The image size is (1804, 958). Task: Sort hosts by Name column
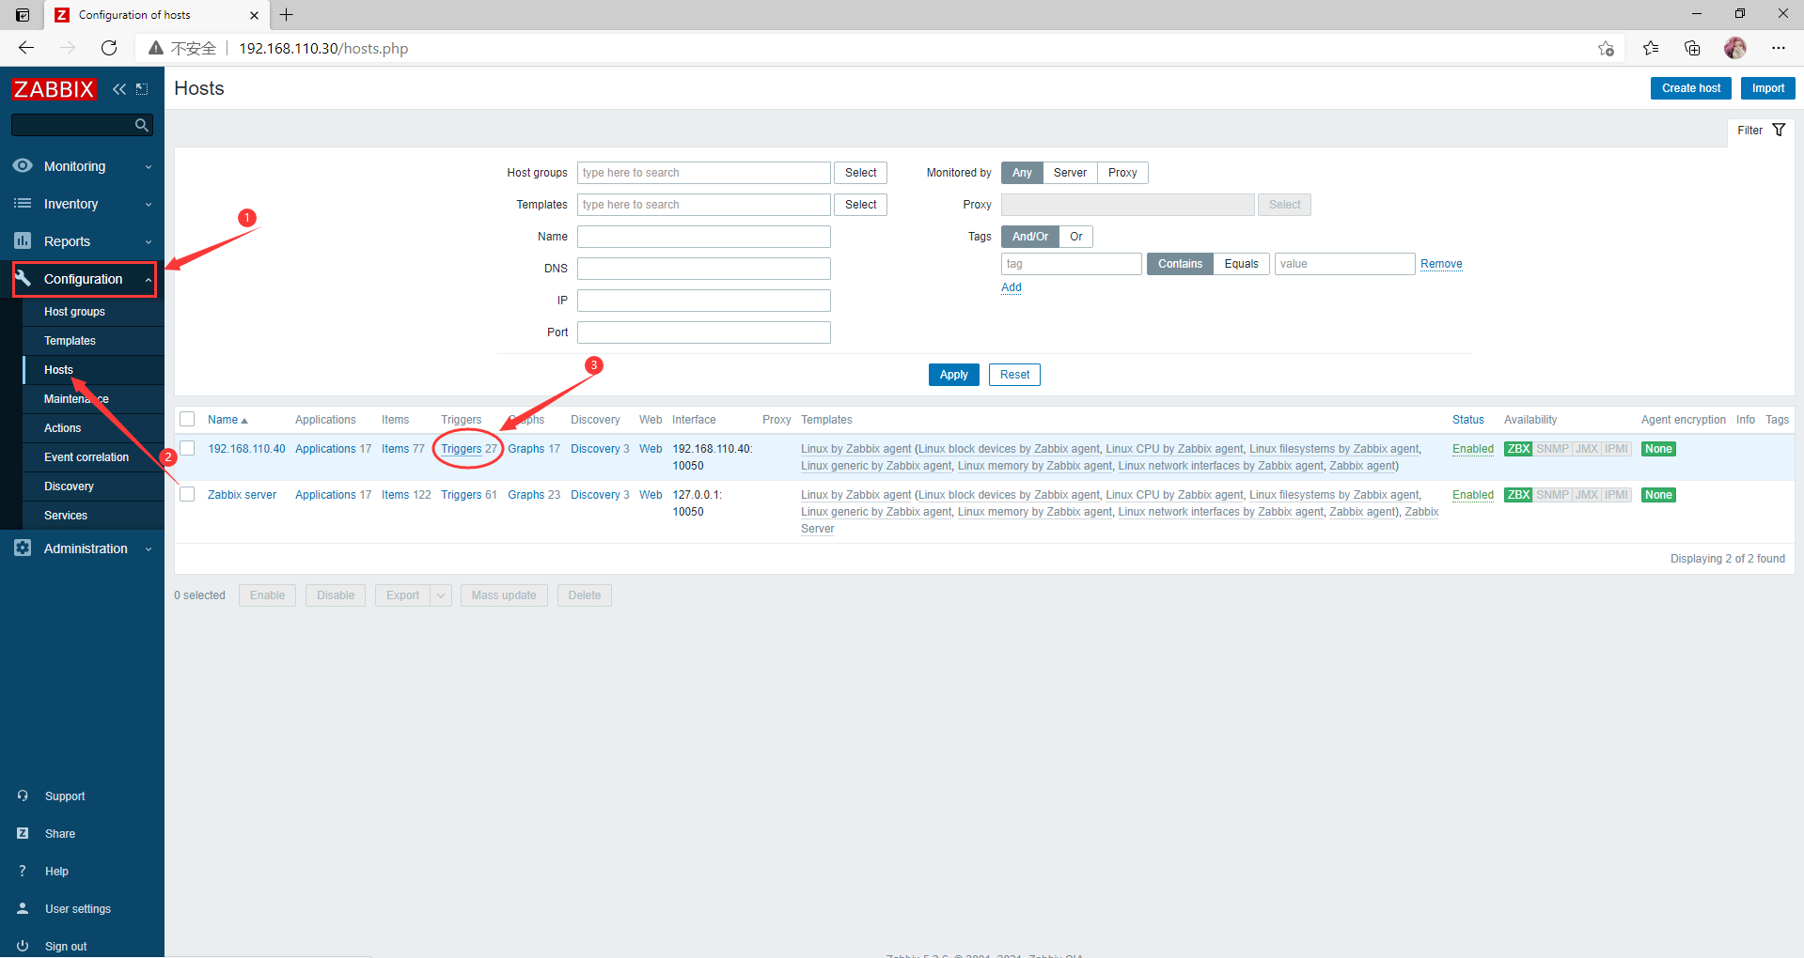pos(227,420)
